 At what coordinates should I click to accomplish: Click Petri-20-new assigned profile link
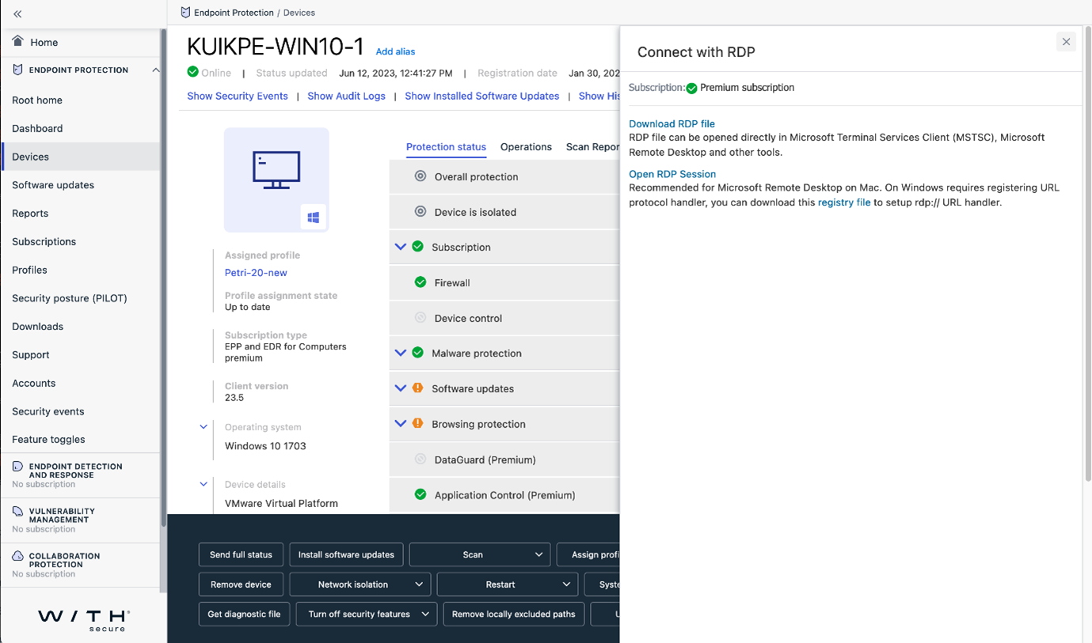click(x=256, y=273)
